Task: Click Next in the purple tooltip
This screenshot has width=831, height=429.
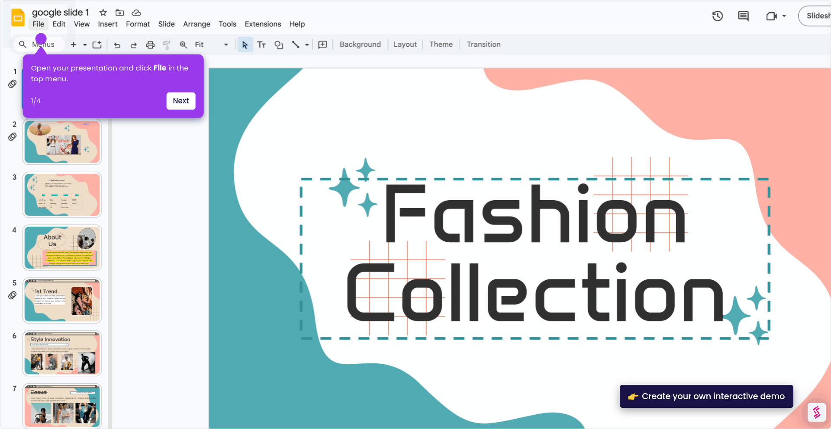Action: (181, 101)
